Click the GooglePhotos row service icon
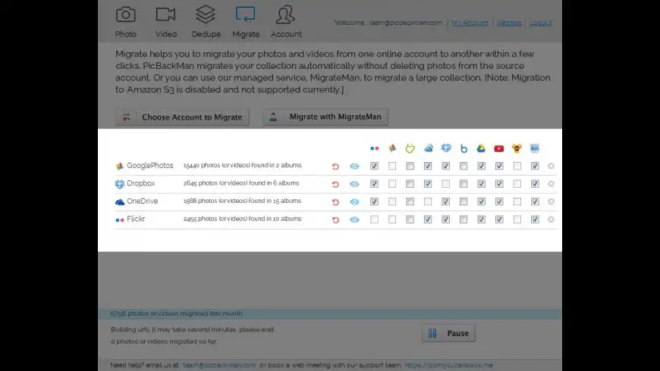Screen dimensions: 660x371 pos(120,166)
